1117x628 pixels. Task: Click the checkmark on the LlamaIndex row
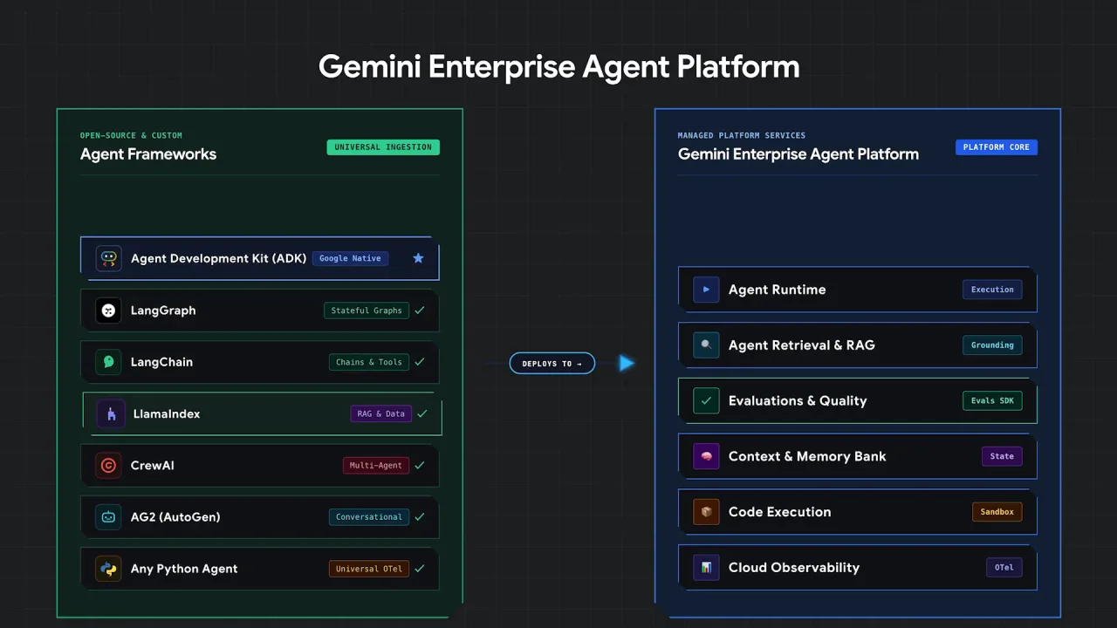click(x=422, y=413)
